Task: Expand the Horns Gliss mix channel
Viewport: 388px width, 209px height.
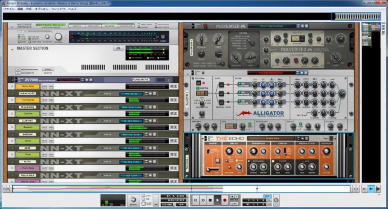Action: click(12, 87)
